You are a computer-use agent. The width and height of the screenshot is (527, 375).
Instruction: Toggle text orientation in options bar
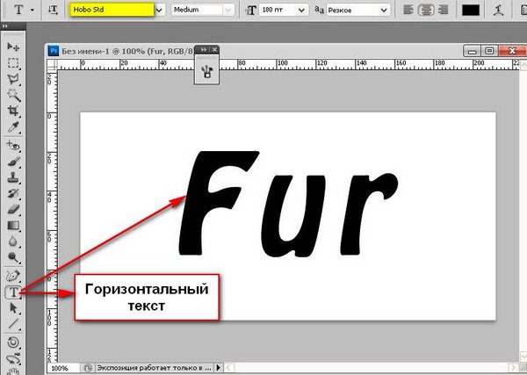[x=53, y=10]
